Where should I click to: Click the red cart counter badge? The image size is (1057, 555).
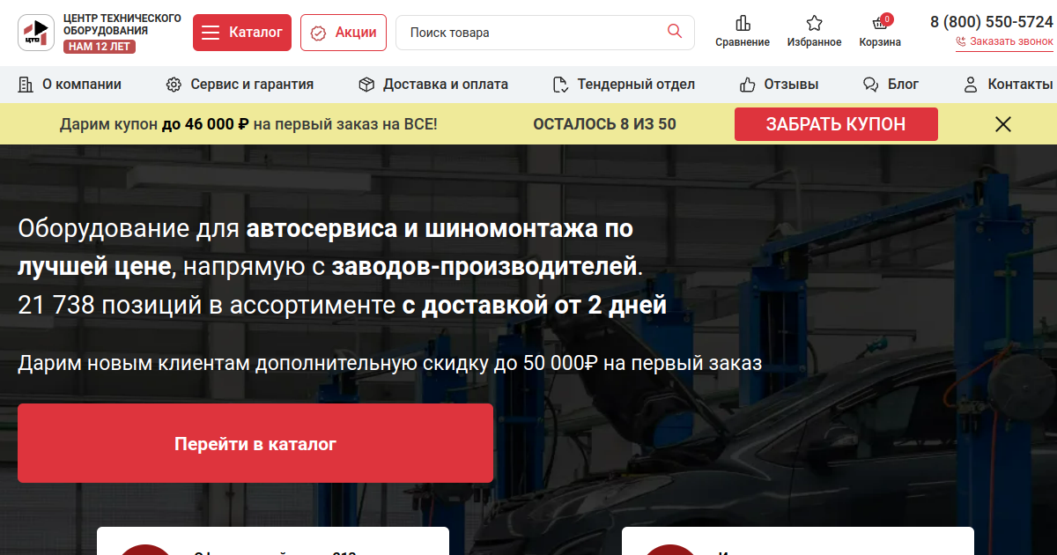tap(887, 18)
